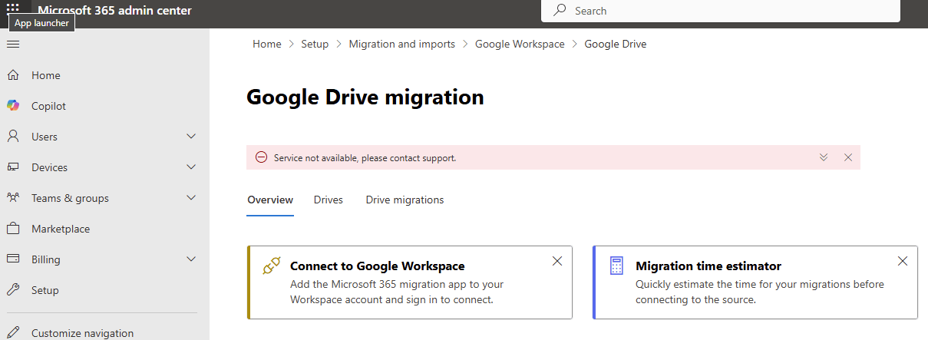The height and width of the screenshot is (340, 928).
Task: Click the 'Service not available' error text
Action: click(365, 158)
